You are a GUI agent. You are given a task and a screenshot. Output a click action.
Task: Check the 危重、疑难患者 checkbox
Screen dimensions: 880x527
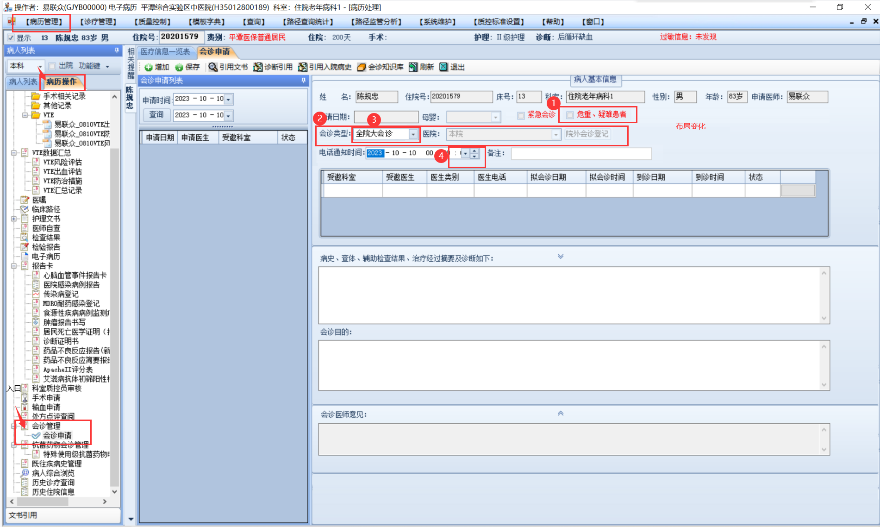(x=570, y=115)
